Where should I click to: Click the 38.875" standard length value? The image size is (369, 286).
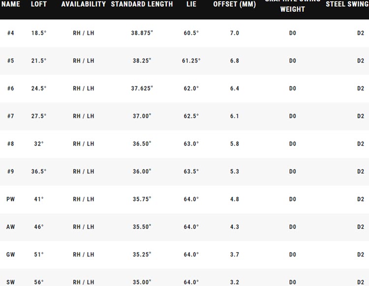coord(142,33)
